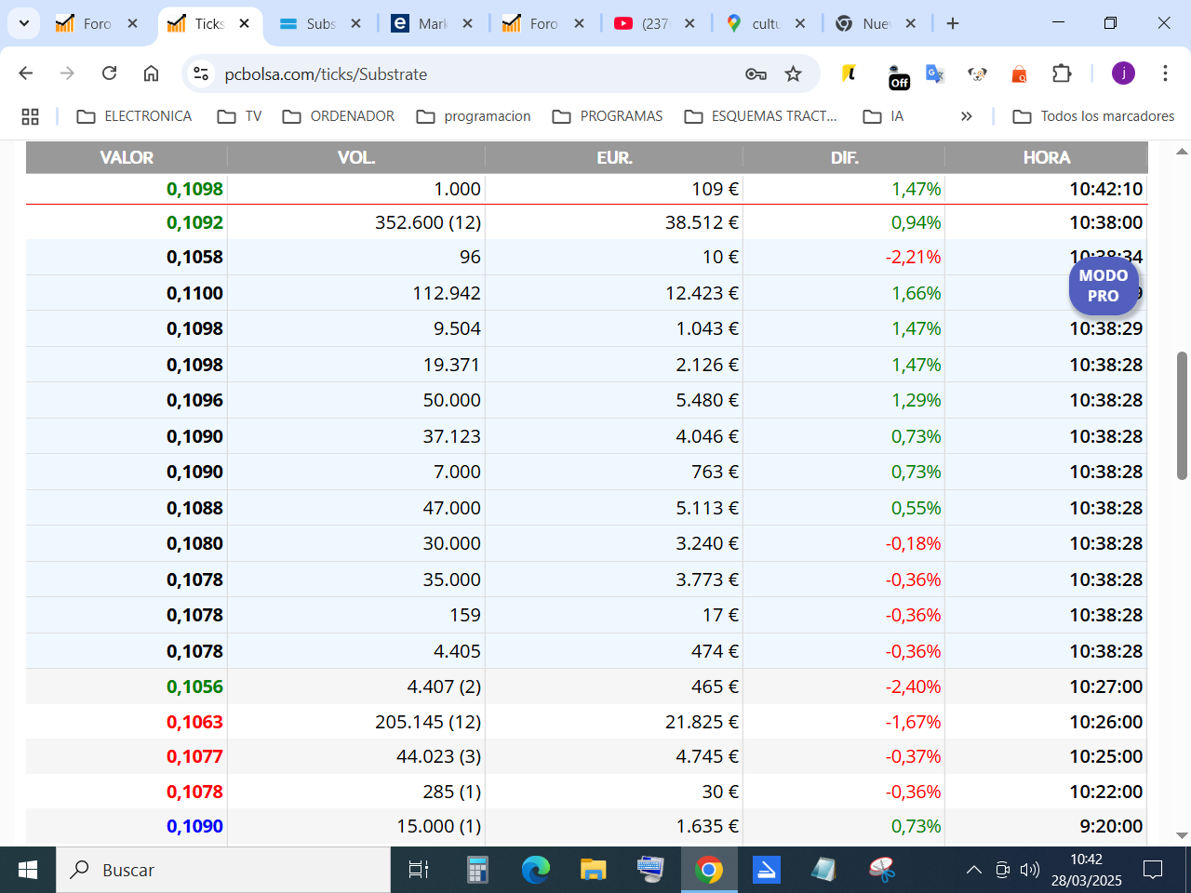The width and height of the screenshot is (1191, 893).
Task: Show hidden bookmarks with the double chevron
Action: [967, 116]
